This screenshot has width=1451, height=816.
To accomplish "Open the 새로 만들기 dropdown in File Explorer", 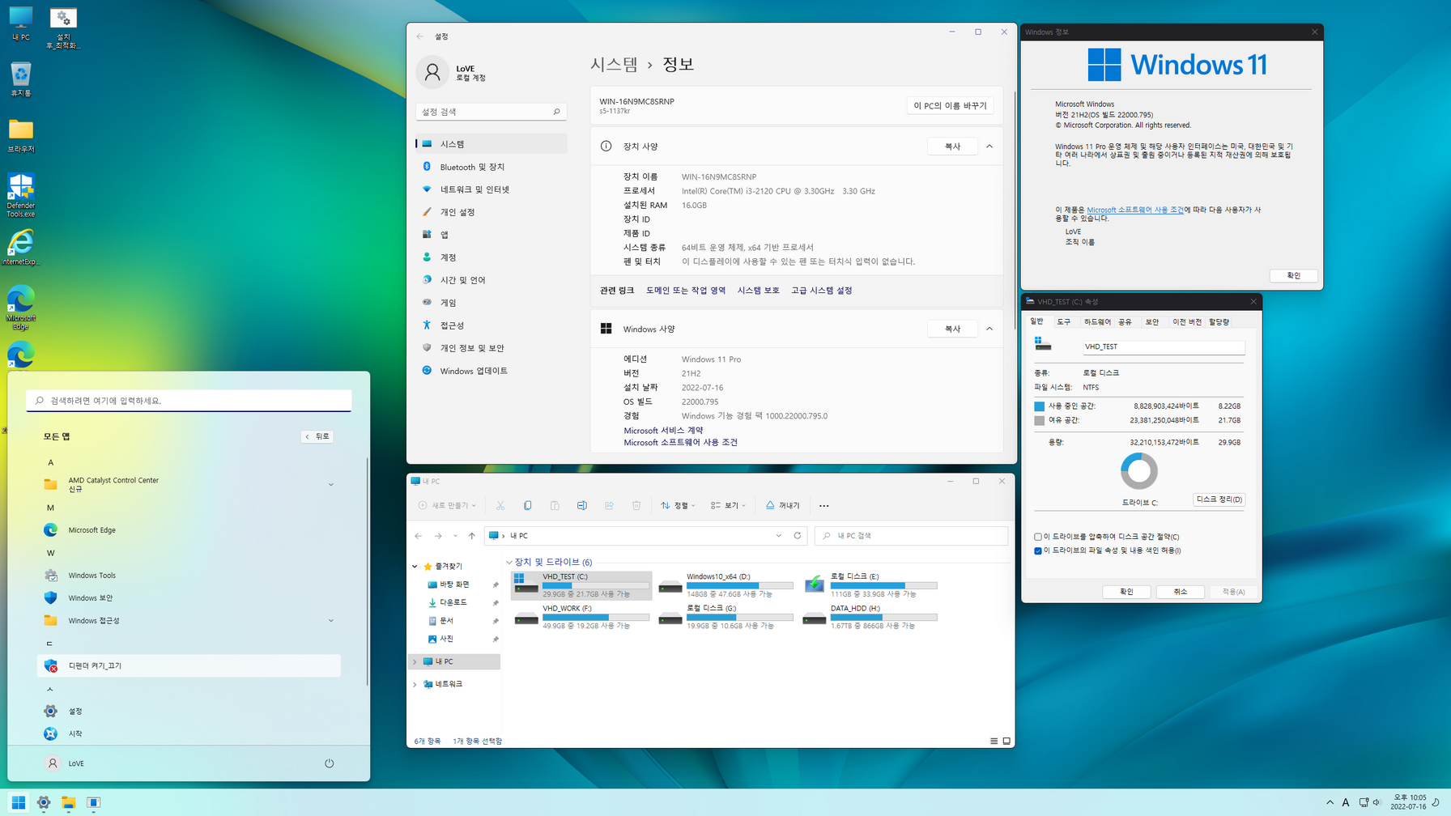I will pos(447,505).
